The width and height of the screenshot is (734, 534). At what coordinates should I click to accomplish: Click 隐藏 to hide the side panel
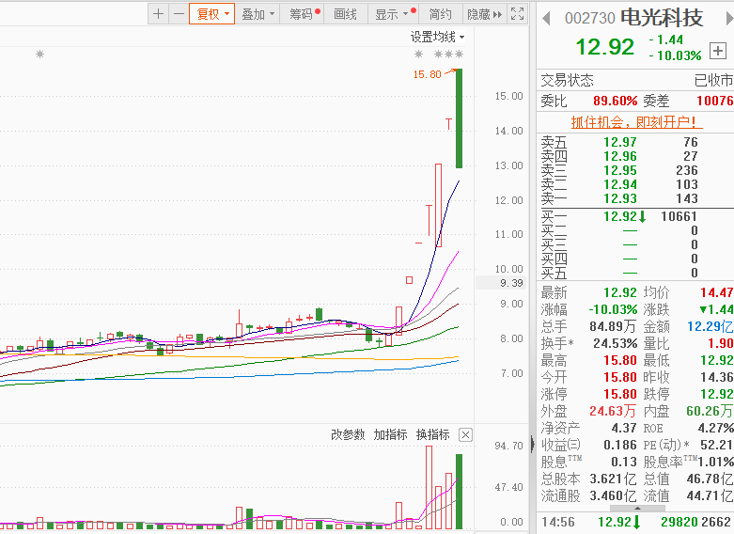point(484,13)
